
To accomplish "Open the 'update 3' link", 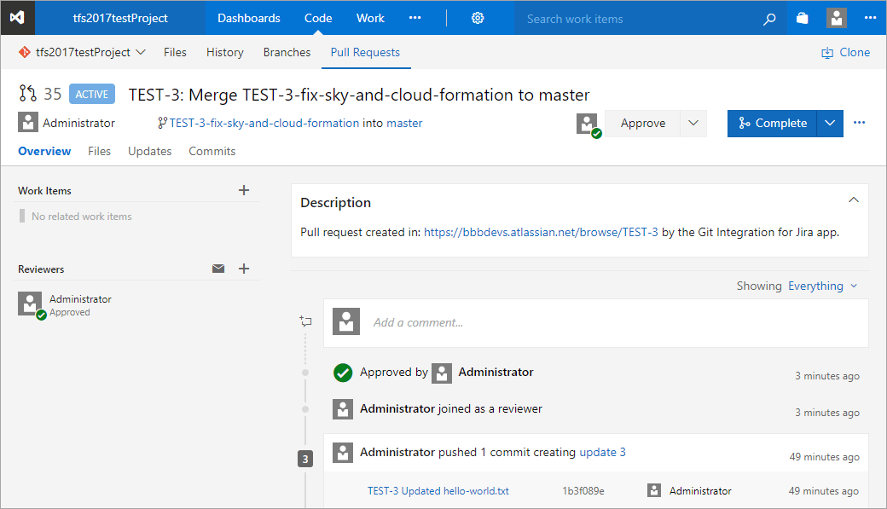I will [602, 453].
